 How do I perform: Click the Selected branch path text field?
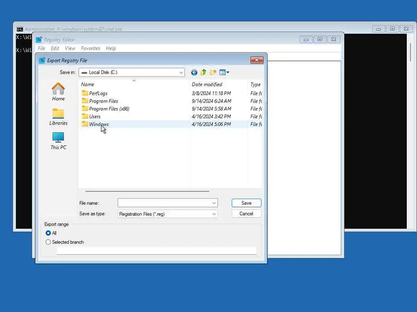tap(157, 251)
